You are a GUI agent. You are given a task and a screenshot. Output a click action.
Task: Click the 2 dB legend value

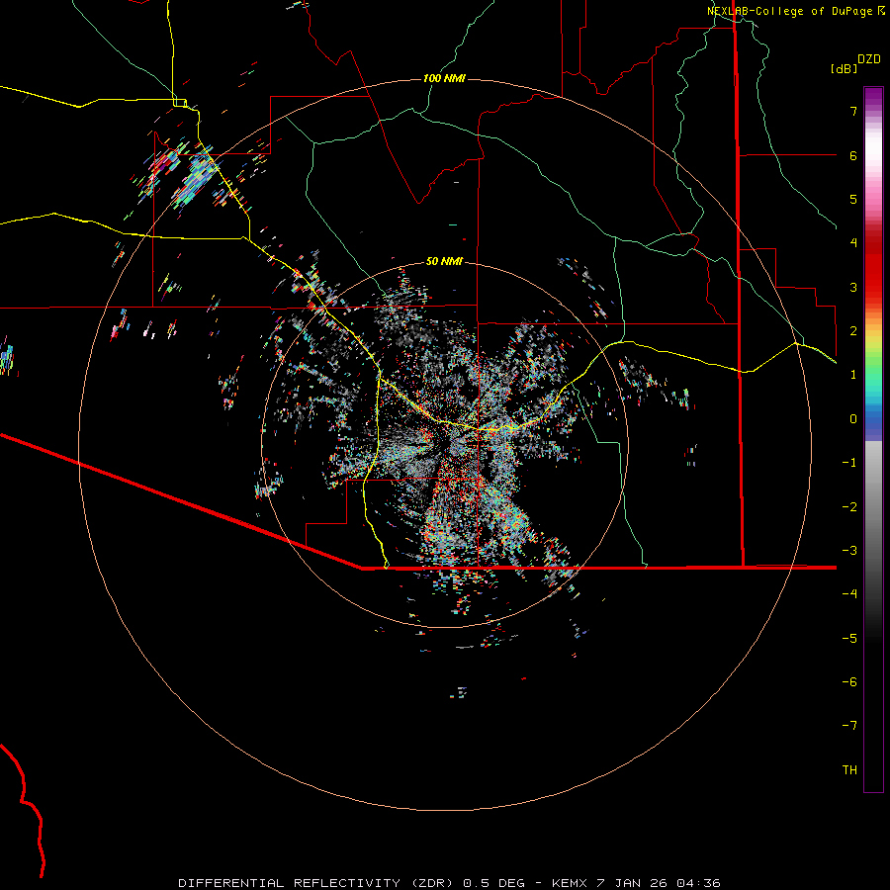pyautogui.click(x=853, y=331)
